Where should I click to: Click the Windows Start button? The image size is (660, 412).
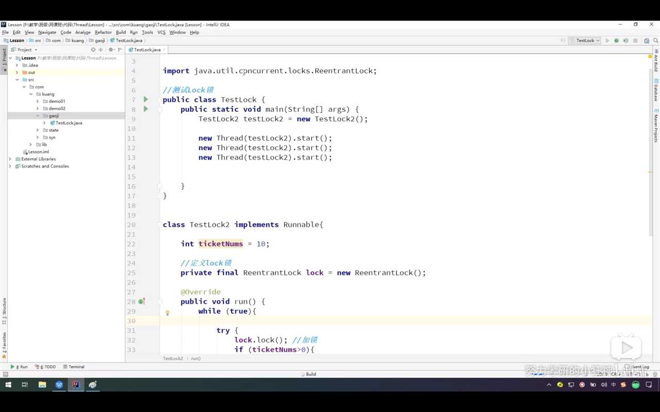[x=8, y=385]
